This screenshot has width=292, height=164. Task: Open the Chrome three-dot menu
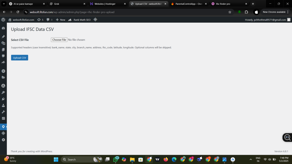pos(288,12)
